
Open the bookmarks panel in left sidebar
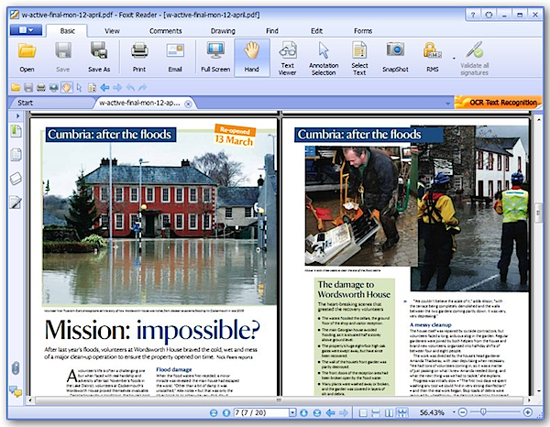(16, 131)
